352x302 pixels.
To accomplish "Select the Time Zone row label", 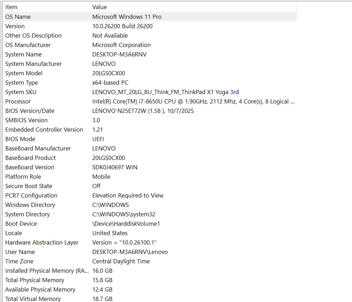I will (x=19, y=262).
